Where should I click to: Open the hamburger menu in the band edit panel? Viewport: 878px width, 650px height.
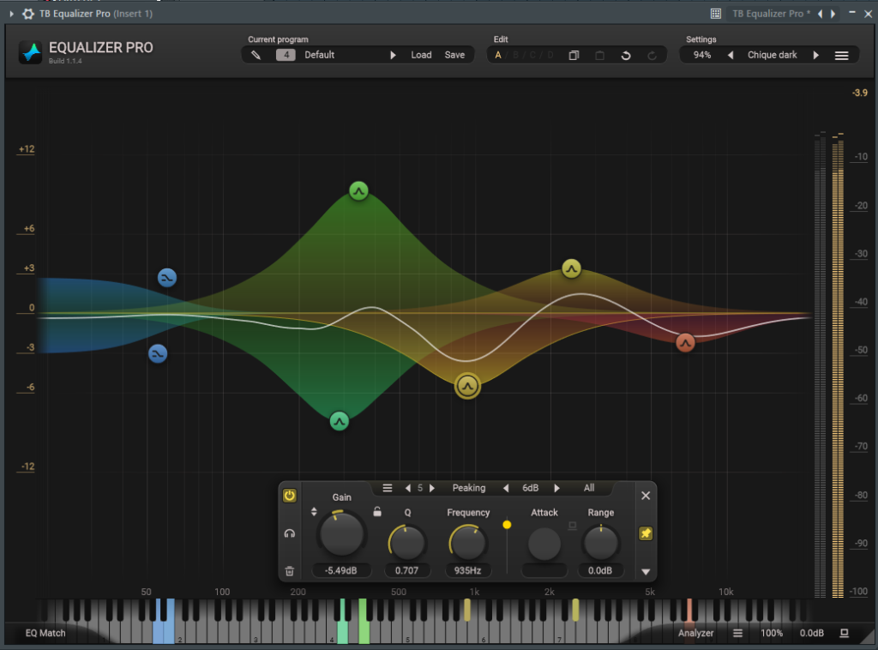click(x=388, y=488)
